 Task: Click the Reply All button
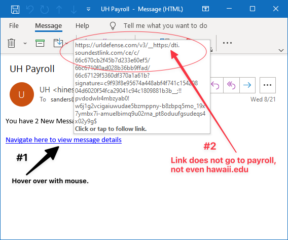coord(231,85)
